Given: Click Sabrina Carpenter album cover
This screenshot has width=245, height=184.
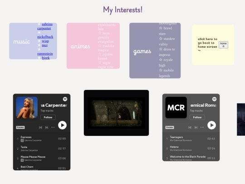Looking at the screenshot, I should pos(27,108).
